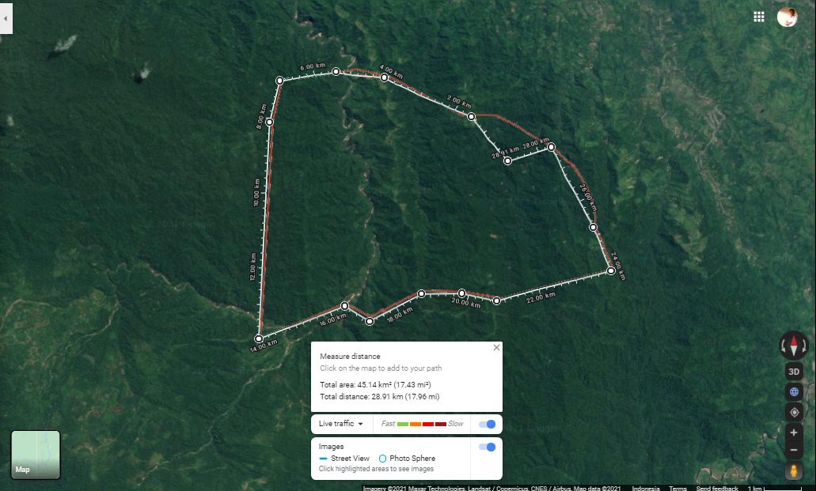Close the Measure distance panel
This screenshot has width=816, height=491.
pos(496,348)
